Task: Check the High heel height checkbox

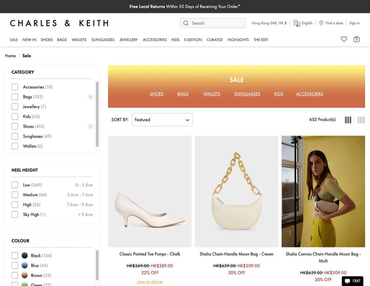Action: coord(15,204)
